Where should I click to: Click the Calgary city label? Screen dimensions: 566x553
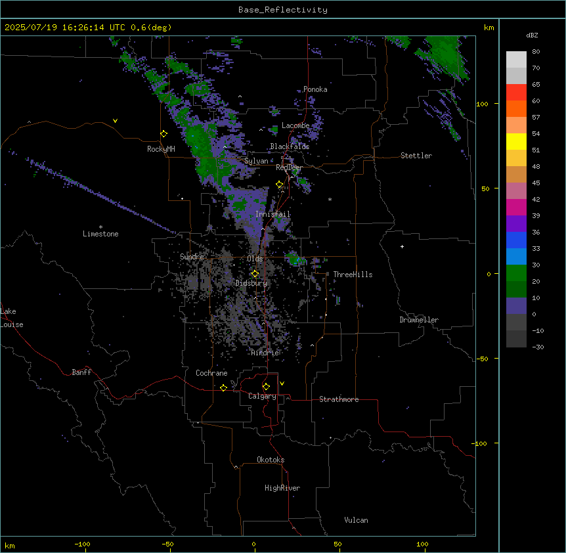point(262,396)
